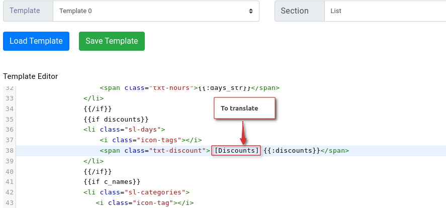The image size is (446, 208).
Task: Click line number 37 in gutter
Action: 10,140
